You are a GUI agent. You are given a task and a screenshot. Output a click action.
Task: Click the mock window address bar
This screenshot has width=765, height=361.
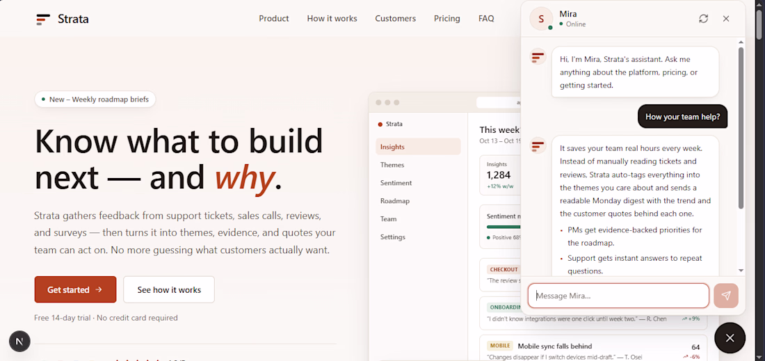(x=499, y=102)
